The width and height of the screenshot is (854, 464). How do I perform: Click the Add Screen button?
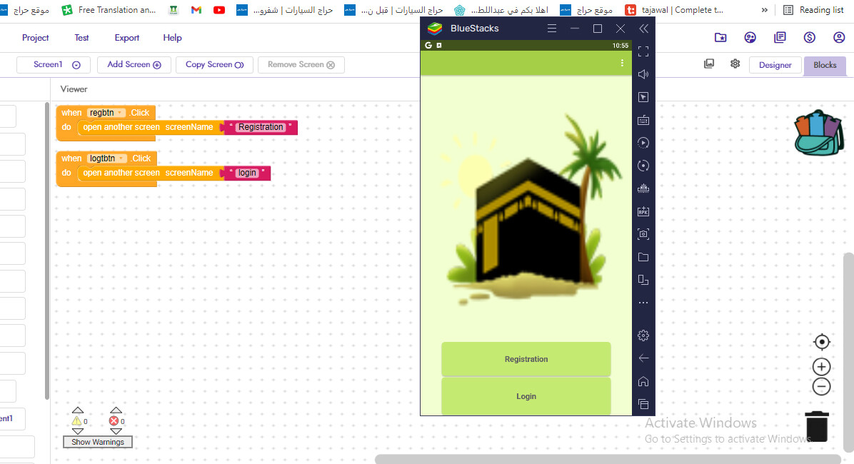pyautogui.click(x=134, y=65)
